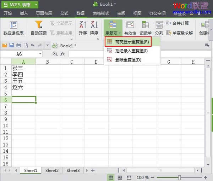Switch to page break preview icon
This screenshot has width=213, height=181.
click(x=120, y=177)
